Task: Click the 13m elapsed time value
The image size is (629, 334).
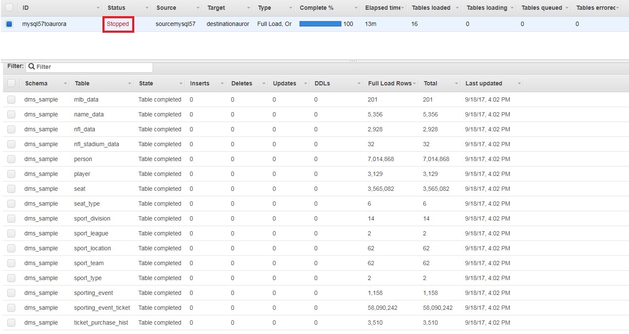Action: tap(371, 24)
